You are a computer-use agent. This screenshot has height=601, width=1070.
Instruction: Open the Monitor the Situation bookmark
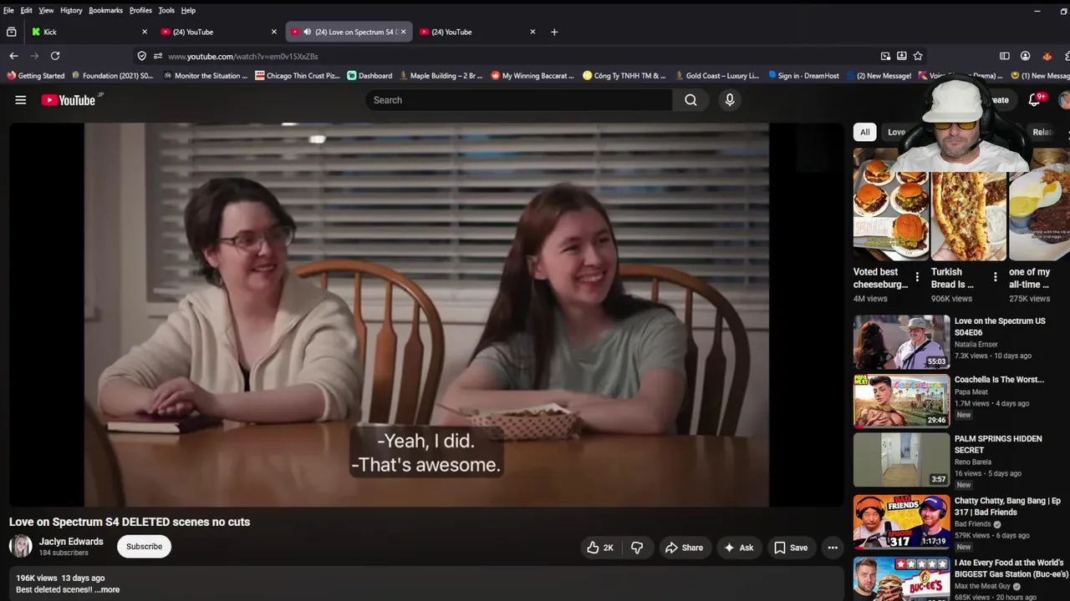point(206,75)
